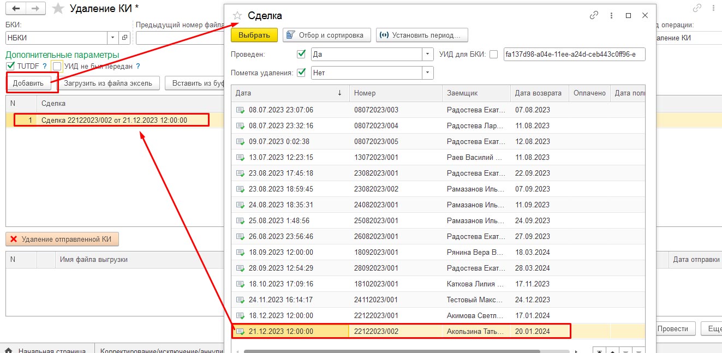Toggle the УИД не был передан checkbox
722x353 pixels.
click(x=57, y=66)
